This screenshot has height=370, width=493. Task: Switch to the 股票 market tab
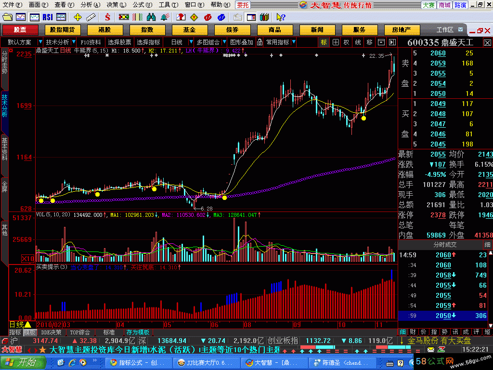coord(20,30)
